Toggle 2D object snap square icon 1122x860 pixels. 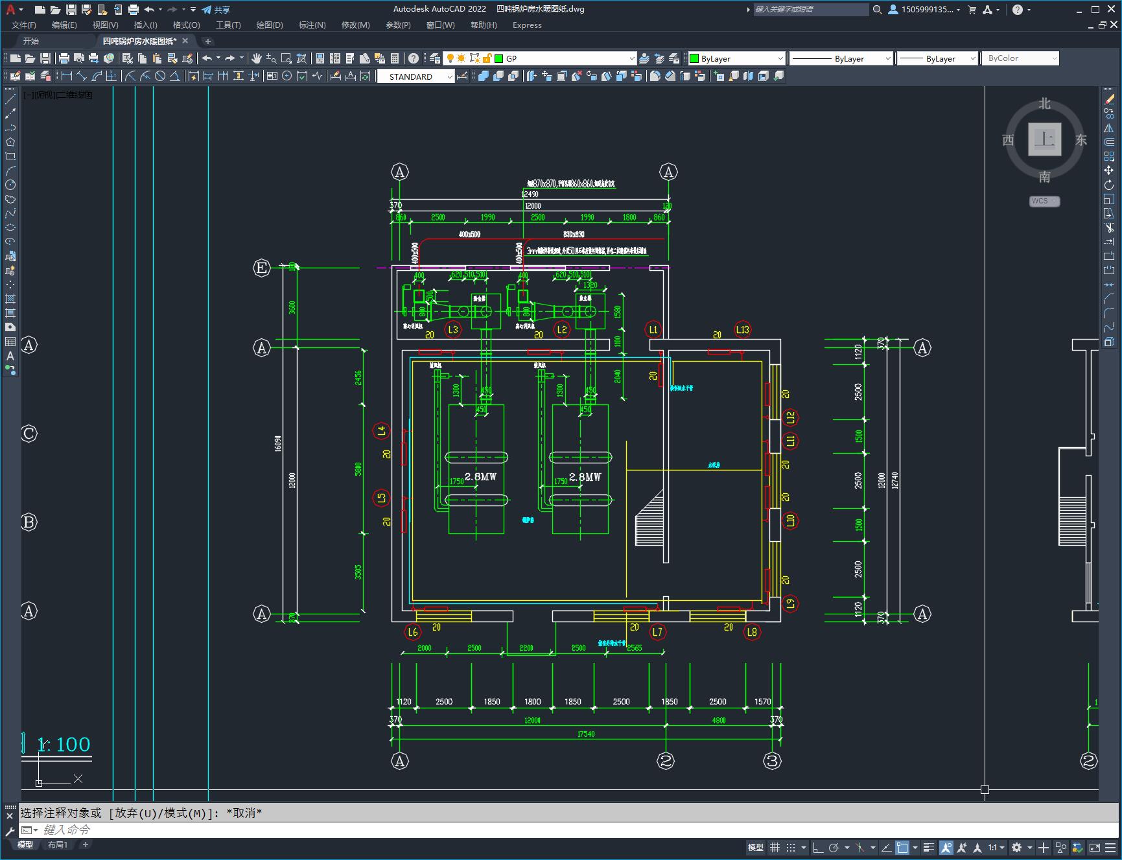tap(902, 847)
